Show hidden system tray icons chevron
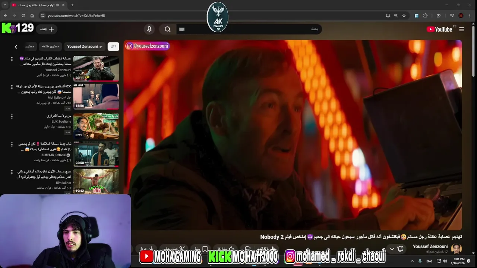This screenshot has width=477, height=268. coord(412,261)
